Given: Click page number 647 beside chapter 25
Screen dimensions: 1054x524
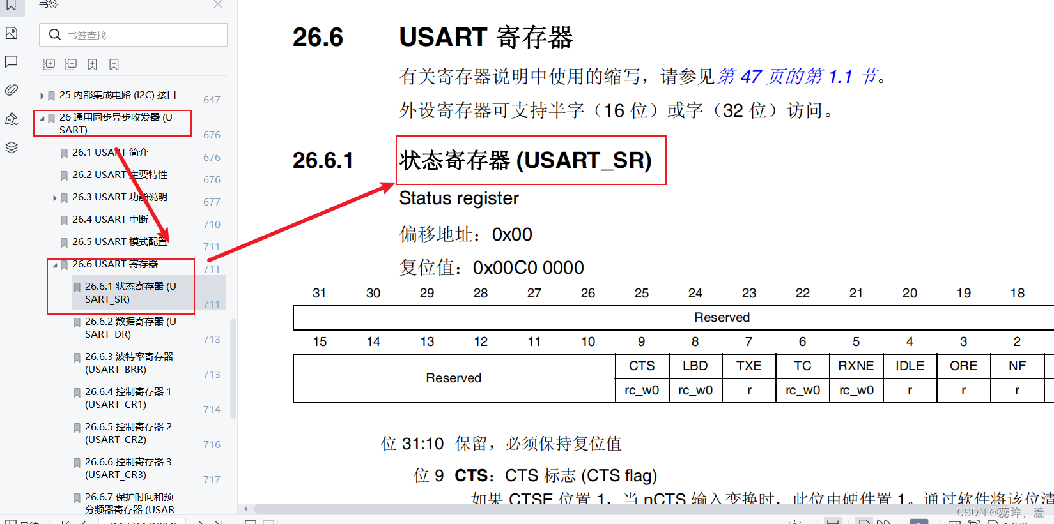Looking at the screenshot, I should tap(212, 100).
